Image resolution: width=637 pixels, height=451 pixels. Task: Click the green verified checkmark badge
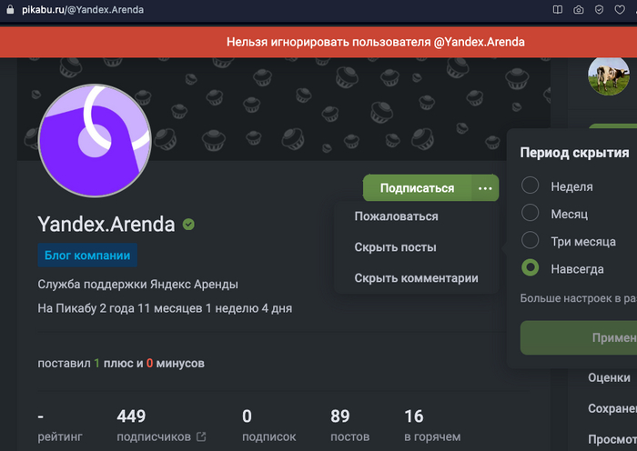(188, 224)
